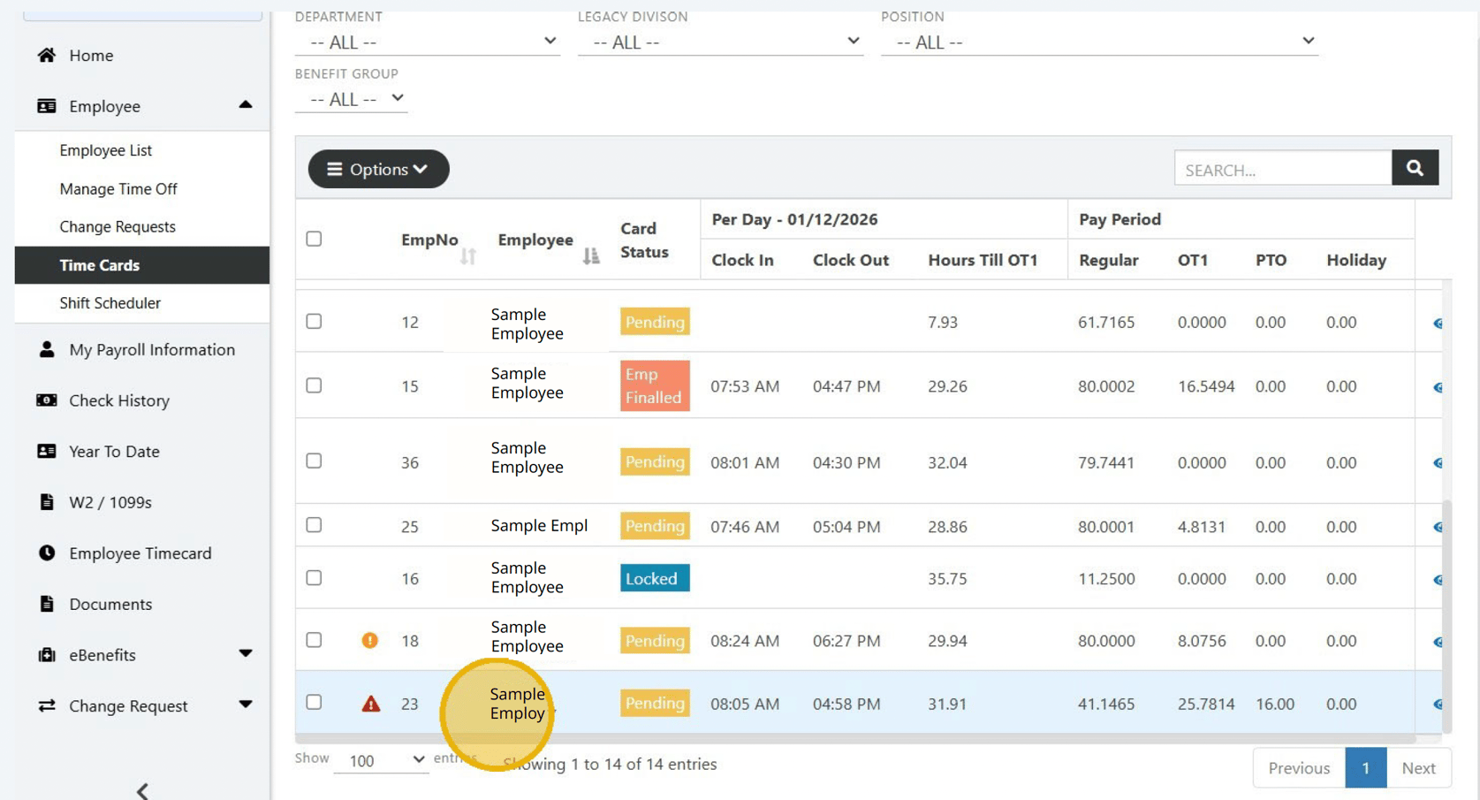Click page 1 pagination button
Screen dimensions: 1480x800
[1365, 767]
